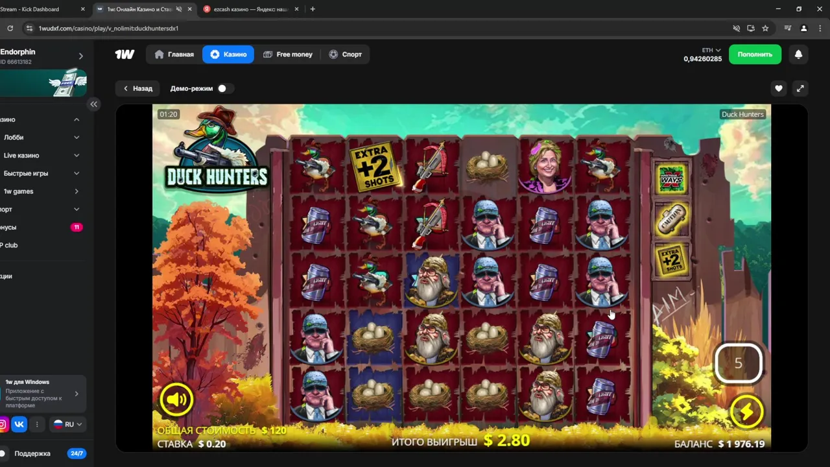Reload the page in the browser

coord(10,28)
